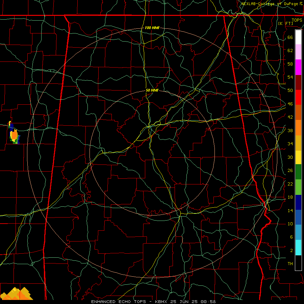The image size is (304, 304).
Task: Click the legend value "2"
Action: 292,250
